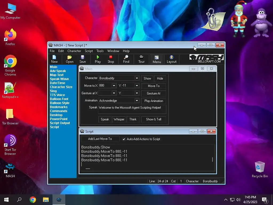Click the purple Bonzi gorilla character
The image size is (273, 205).
261,23
